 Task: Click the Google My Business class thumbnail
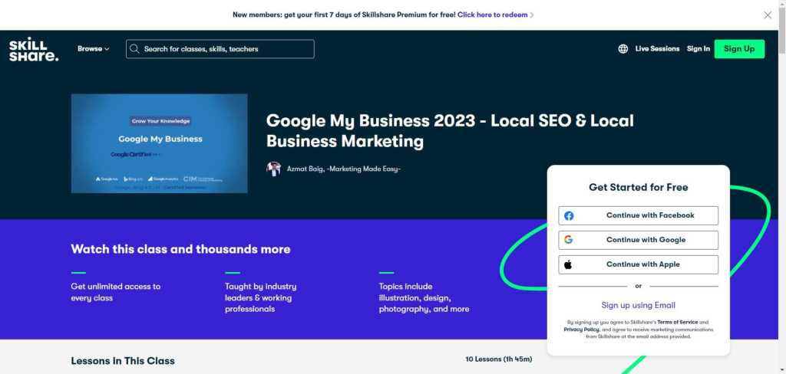(x=159, y=143)
